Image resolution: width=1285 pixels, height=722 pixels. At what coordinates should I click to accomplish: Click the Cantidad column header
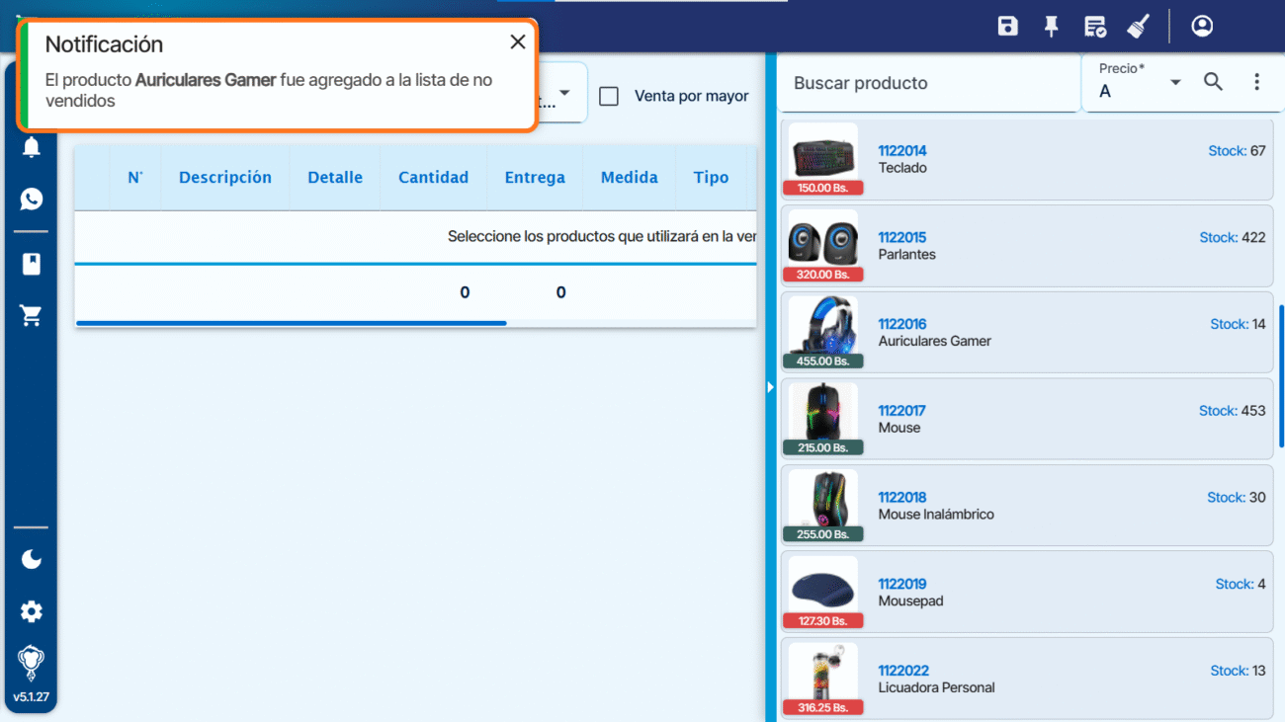coord(433,178)
